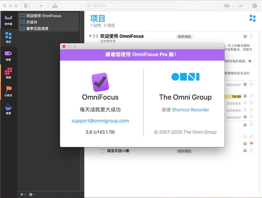Image resolution: width=262 pixels, height=198 pixels.
Task: Toggle the flag on 欢迎使用 OmniFocus row
Action: [252, 36]
